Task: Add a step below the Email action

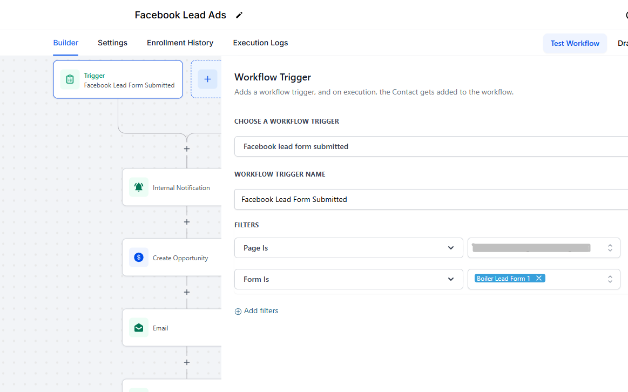Action: click(187, 362)
